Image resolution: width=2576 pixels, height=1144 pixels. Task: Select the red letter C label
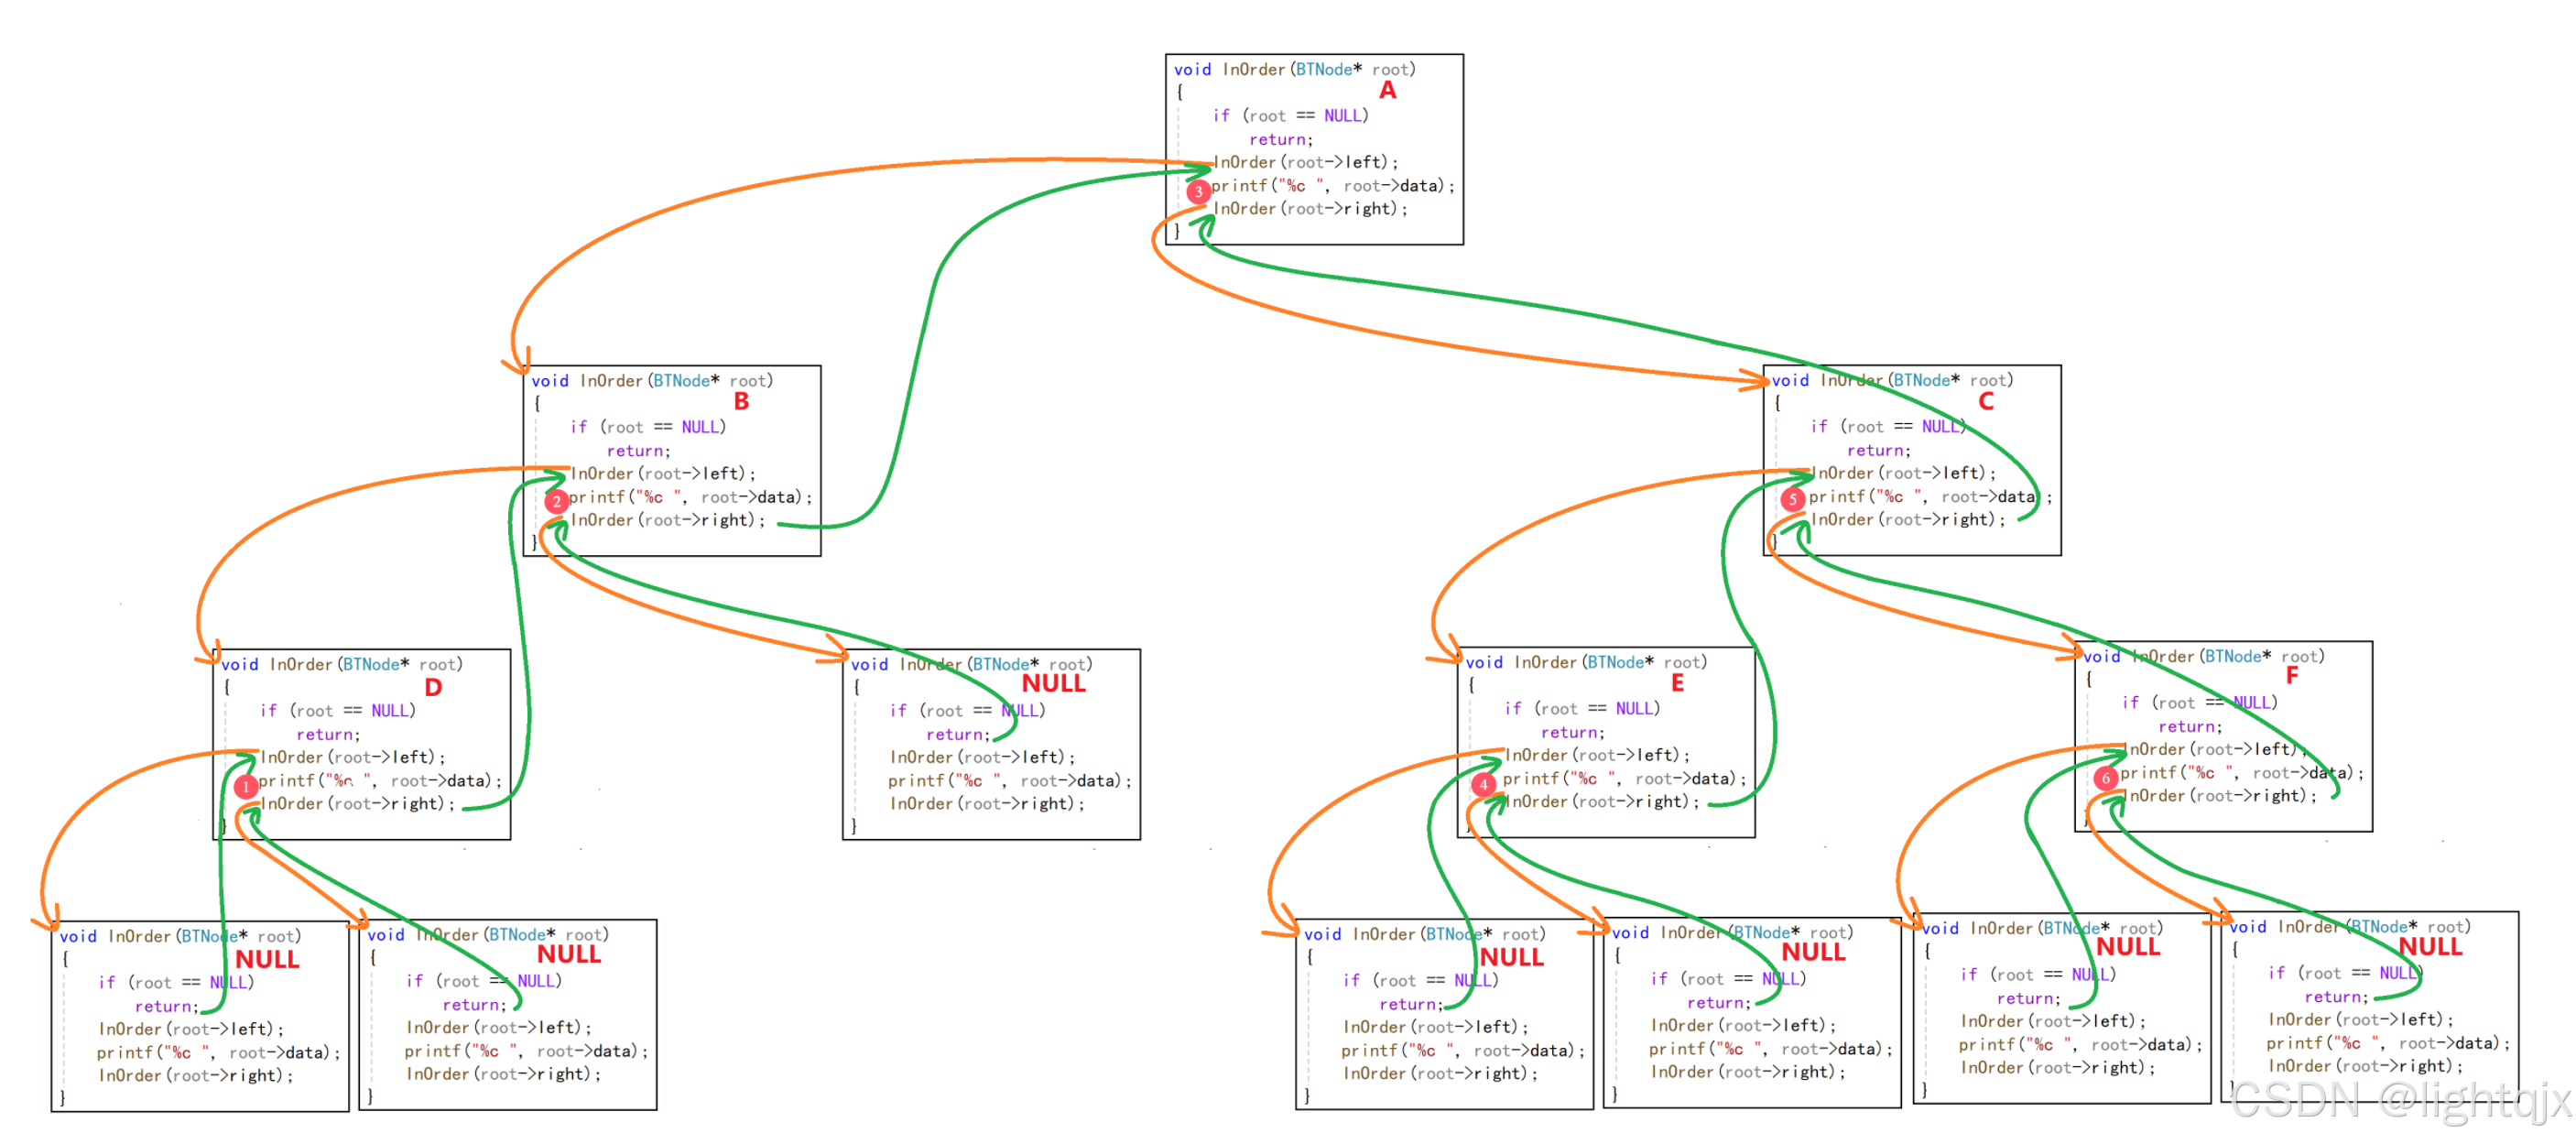pyautogui.click(x=1985, y=402)
